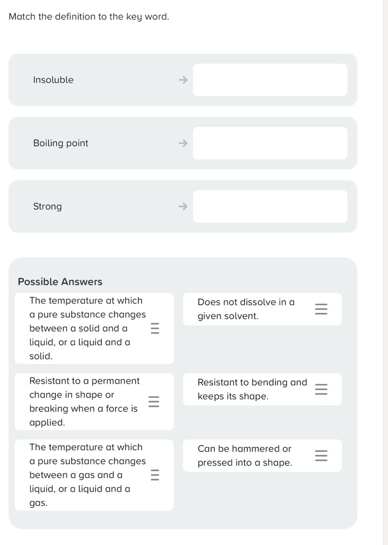
Task: Click drag handle on 'Does not dissolve' answer
Action: pyautogui.click(x=322, y=309)
